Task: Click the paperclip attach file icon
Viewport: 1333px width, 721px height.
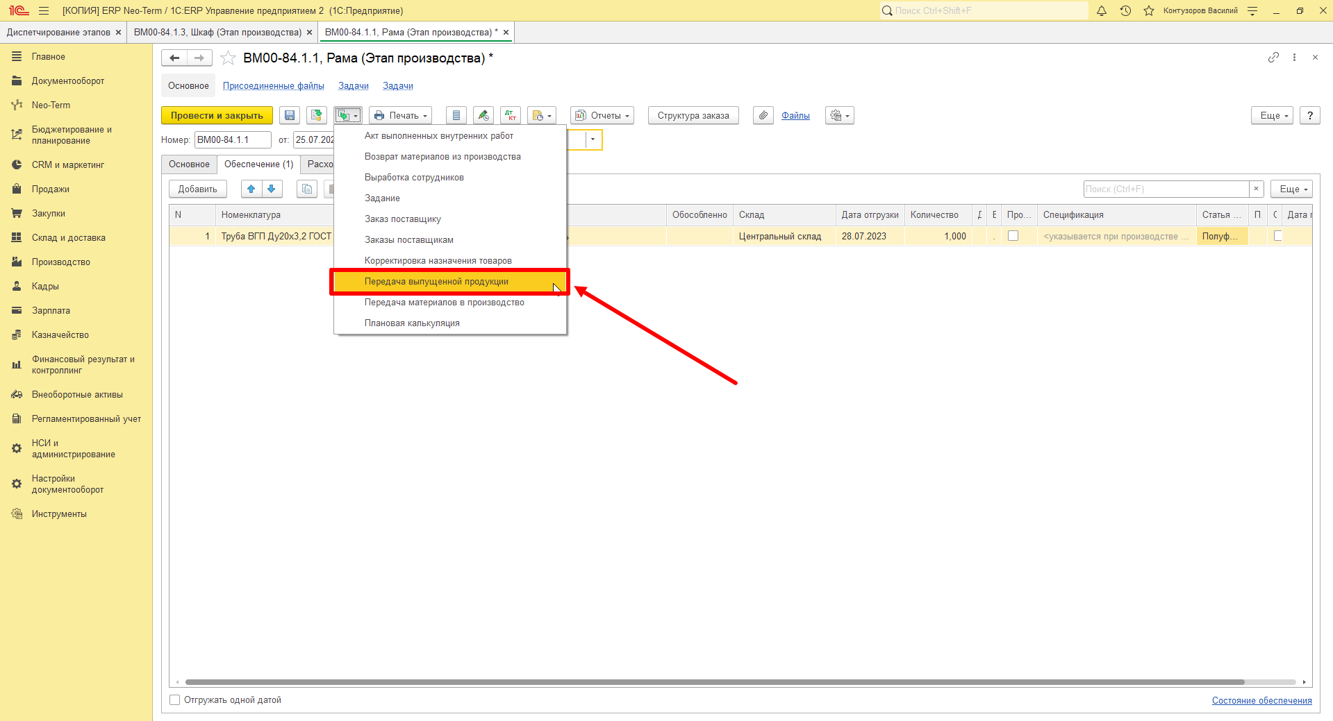Action: [763, 116]
